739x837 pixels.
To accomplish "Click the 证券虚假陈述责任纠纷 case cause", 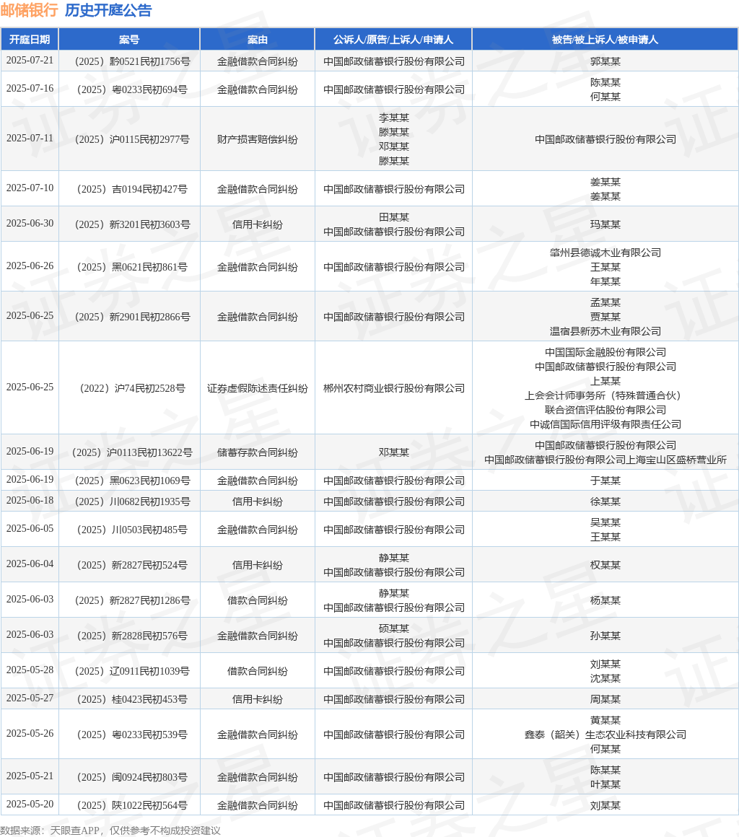I will click(258, 388).
